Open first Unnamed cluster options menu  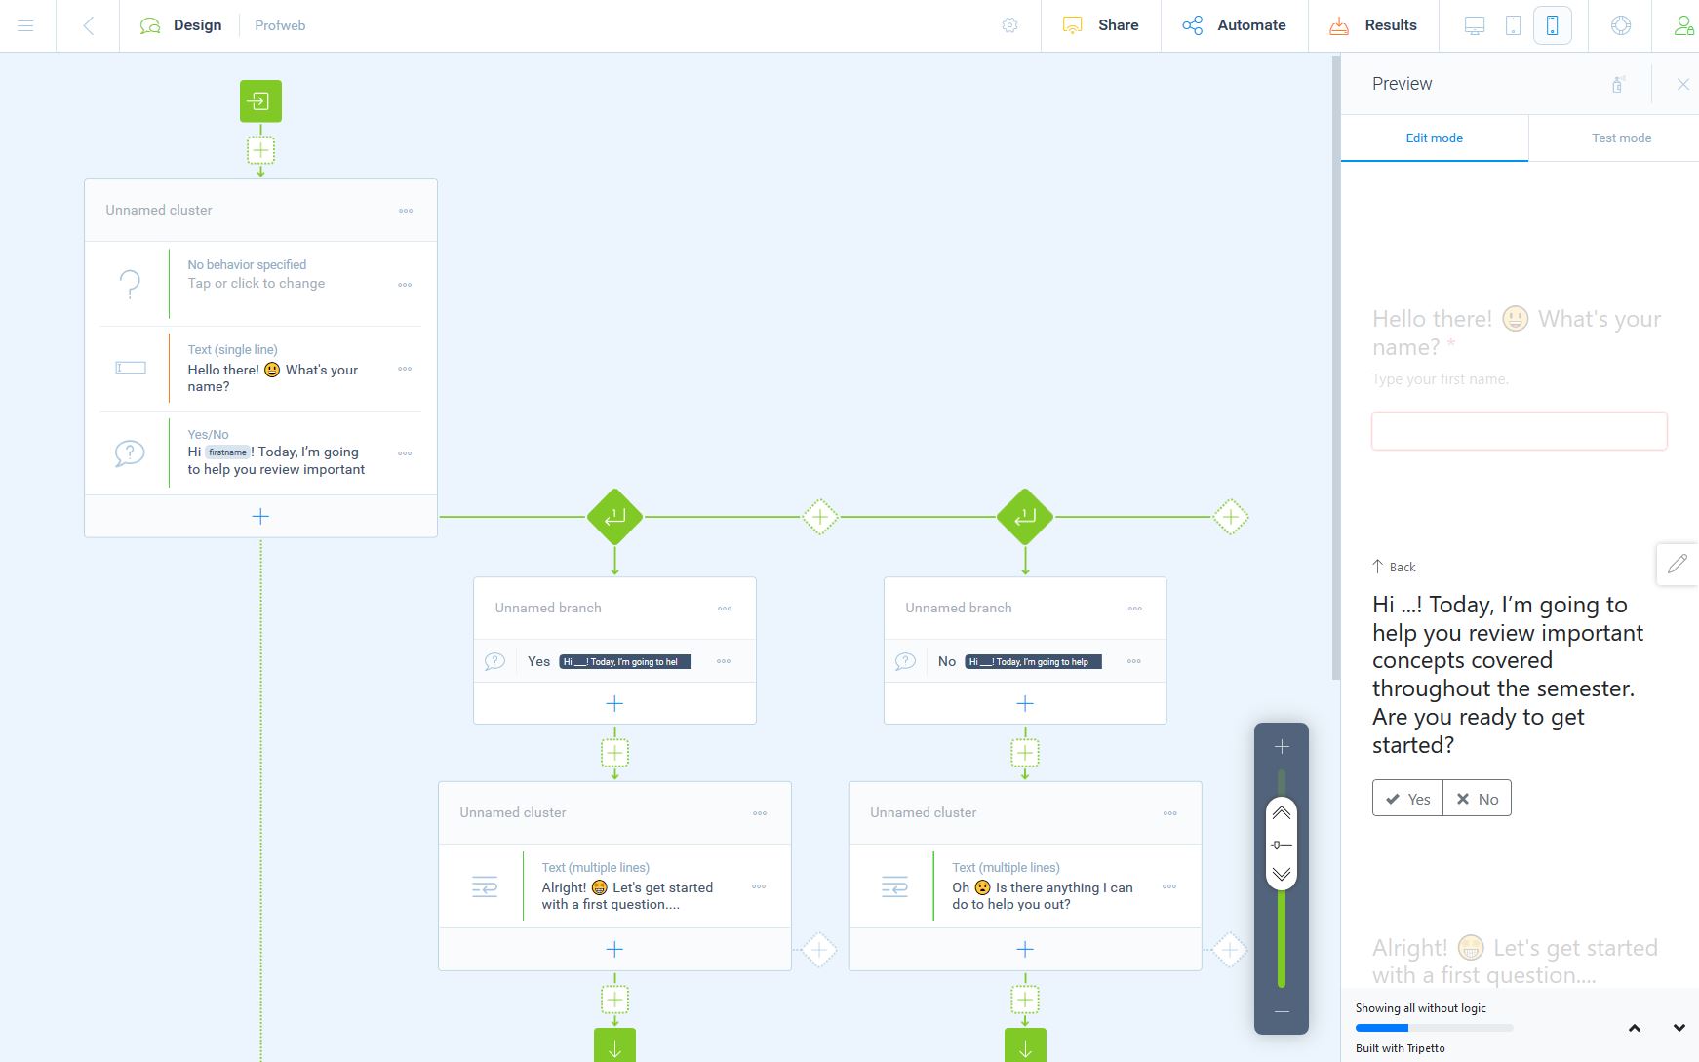406,211
